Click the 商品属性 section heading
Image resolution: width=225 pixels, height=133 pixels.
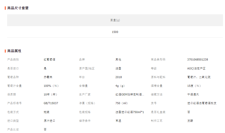click(x=14, y=51)
